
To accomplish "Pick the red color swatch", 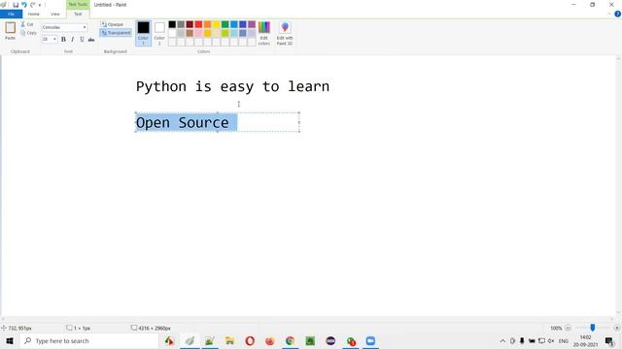I will tap(198, 24).
